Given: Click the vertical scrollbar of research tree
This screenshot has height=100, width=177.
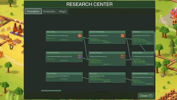Looking at the screenshot, I should click(x=155, y=43).
